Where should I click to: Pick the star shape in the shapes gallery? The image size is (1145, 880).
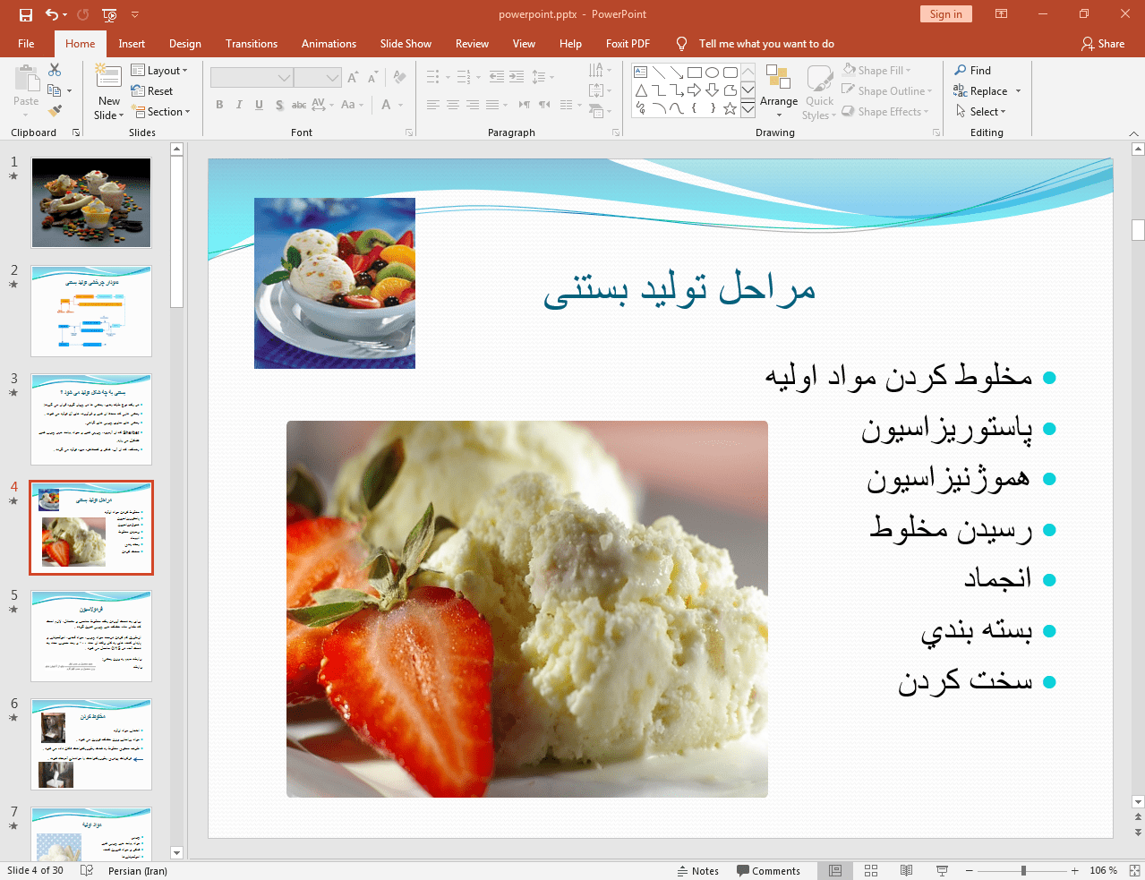tap(730, 108)
